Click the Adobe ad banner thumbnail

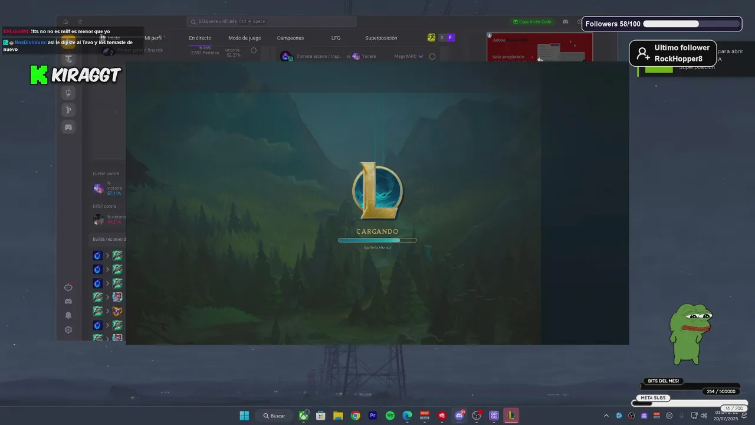tap(540, 47)
